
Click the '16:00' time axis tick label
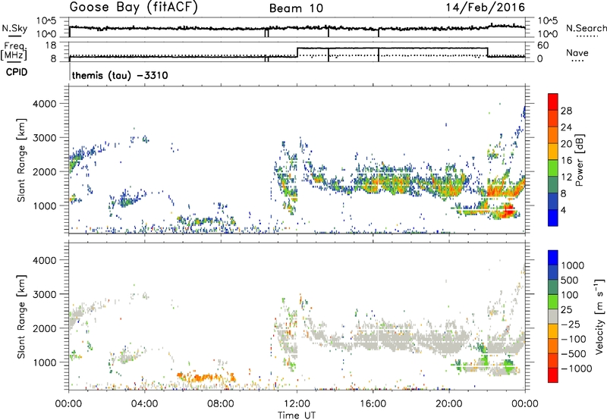click(373, 404)
